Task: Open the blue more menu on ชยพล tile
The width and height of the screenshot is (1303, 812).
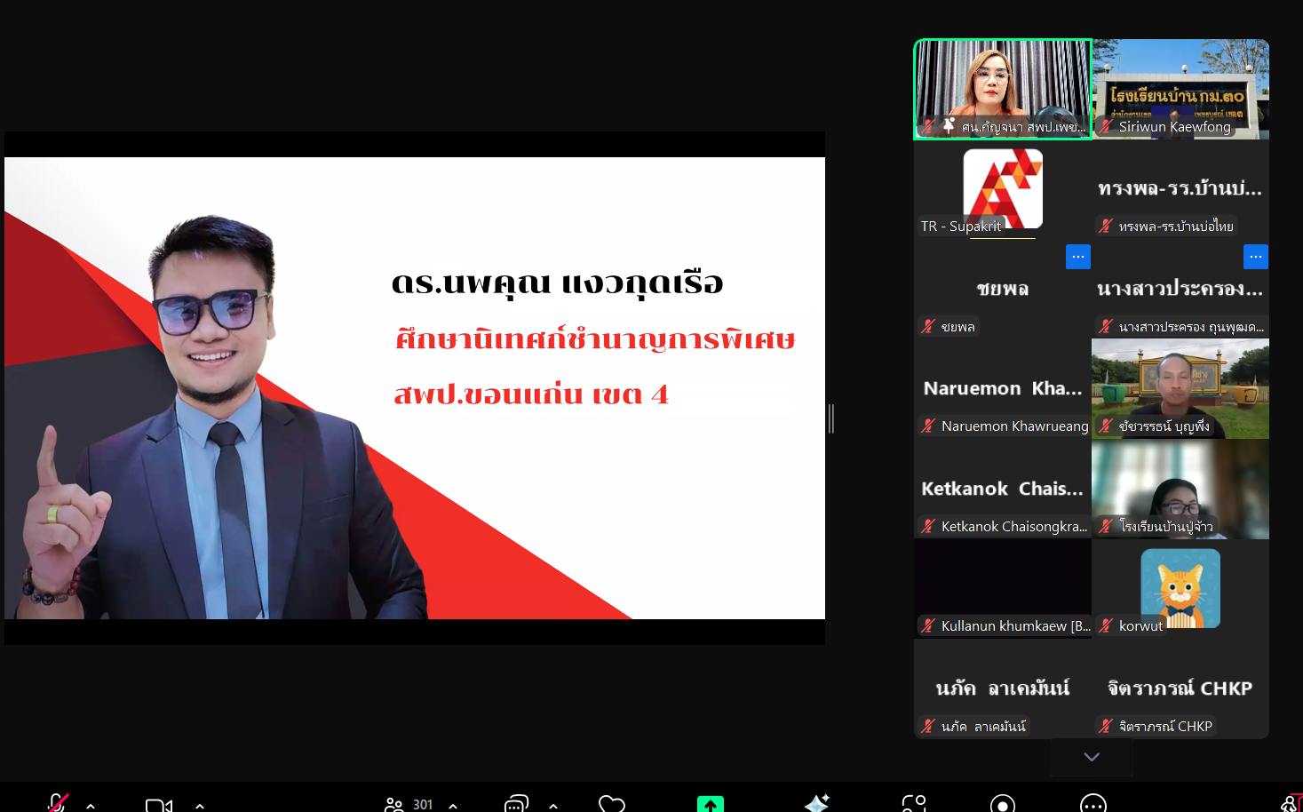Action: click(x=1077, y=257)
